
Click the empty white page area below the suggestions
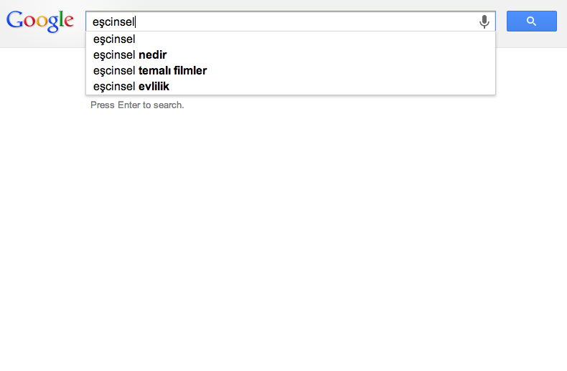283,238
